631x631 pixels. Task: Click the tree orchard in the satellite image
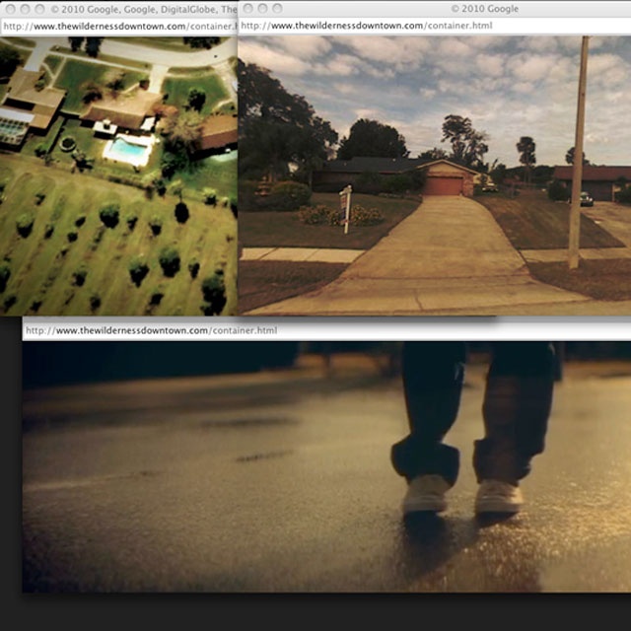[108, 246]
